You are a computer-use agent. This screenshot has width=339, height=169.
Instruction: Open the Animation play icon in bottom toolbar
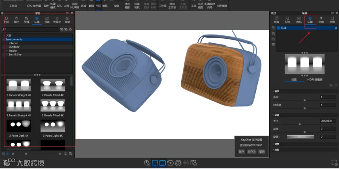170,163
